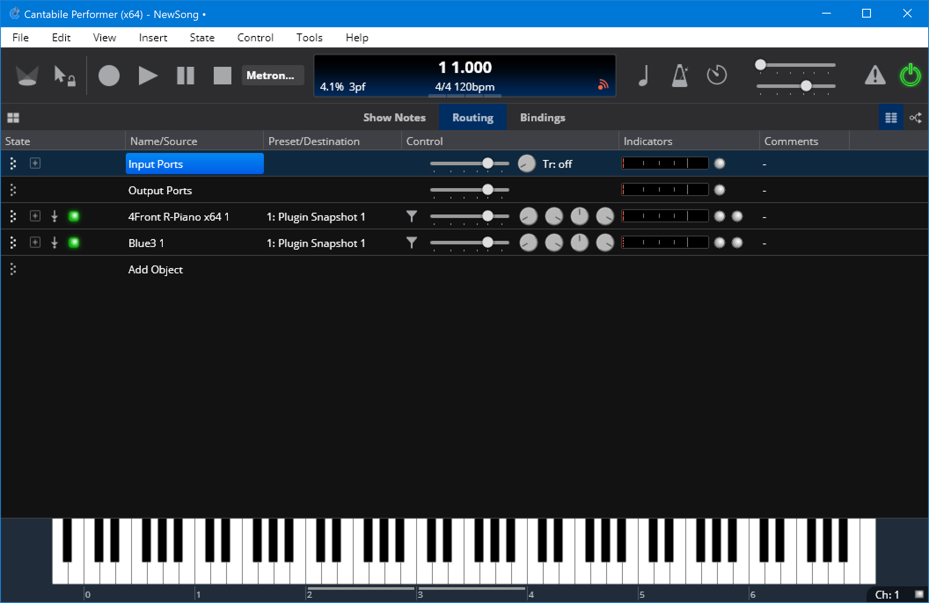The width and height of the screenshot is (929, 603).
Task: Switch to the Bindings tab
Action: click(x=542, y=118)
